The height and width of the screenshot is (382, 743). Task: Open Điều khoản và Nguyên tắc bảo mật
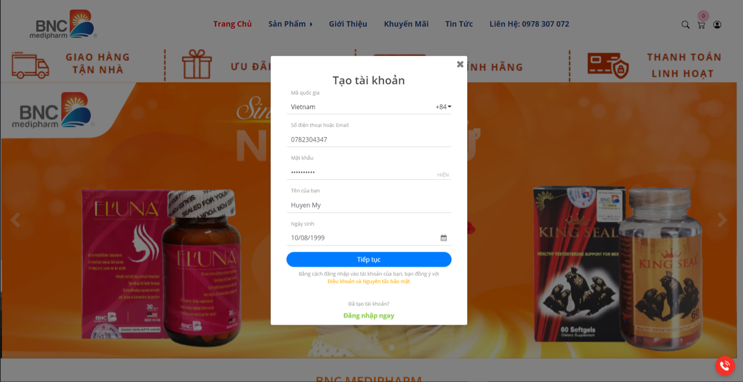tap(369, 281)
